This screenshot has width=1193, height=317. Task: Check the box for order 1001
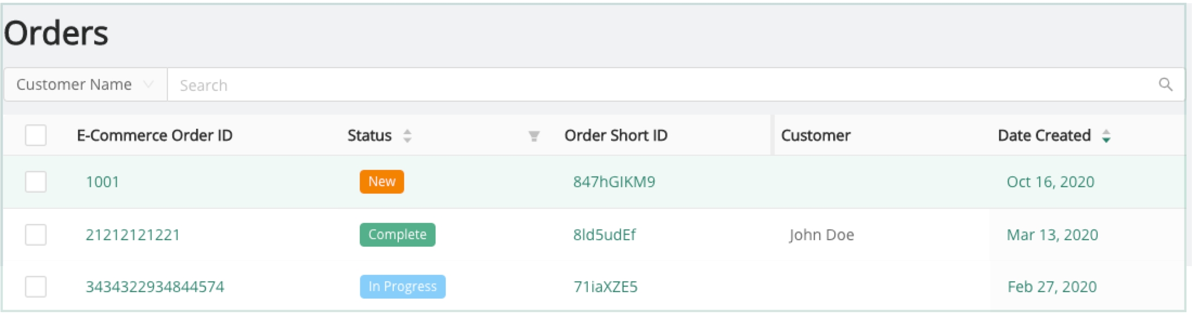coord(36,182)
